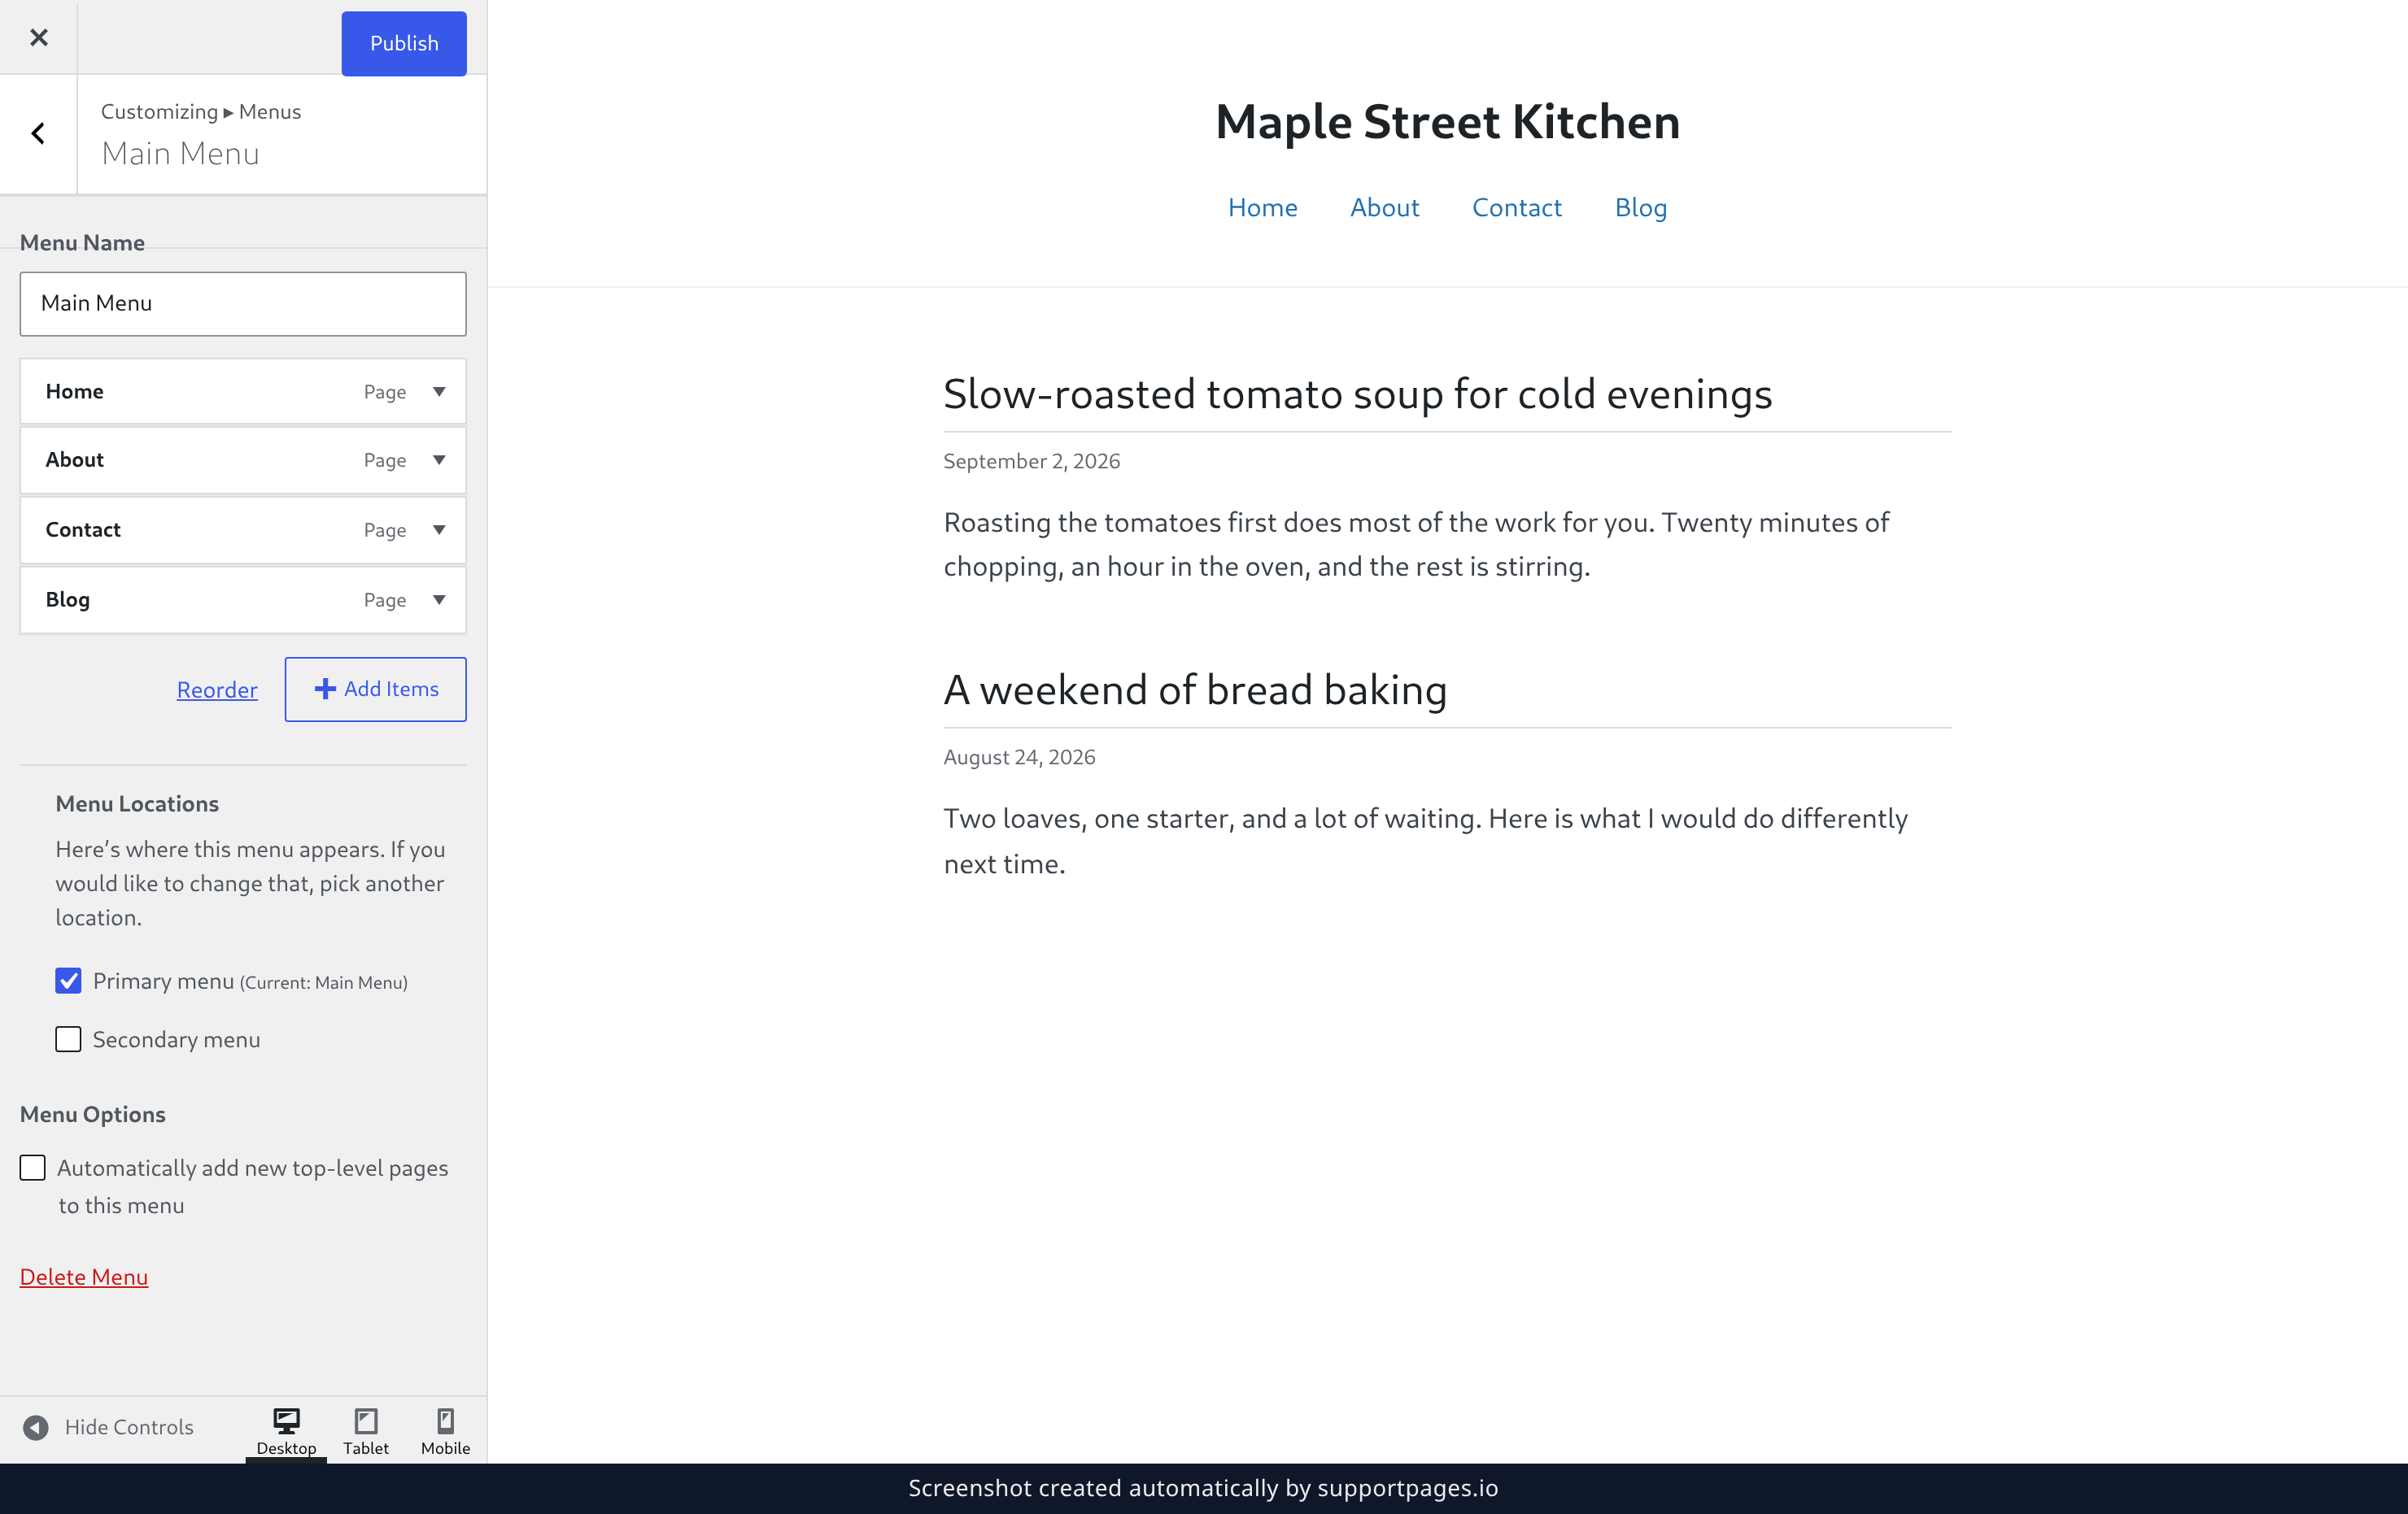Expand the About menu item arrow

pyautogui.click(x=439, y=459)
